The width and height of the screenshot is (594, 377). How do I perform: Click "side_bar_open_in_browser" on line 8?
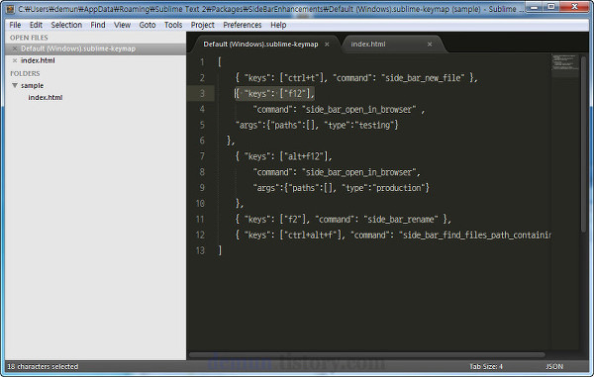pyautogui.click(x=358, y=172)
